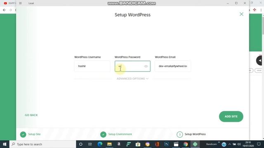Click the step 3 circle icon
264x148 pixels.
[180, 134]
